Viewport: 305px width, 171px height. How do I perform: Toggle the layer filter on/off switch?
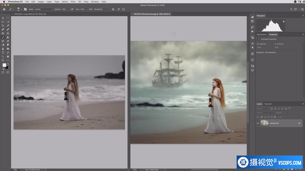[289, 108]
